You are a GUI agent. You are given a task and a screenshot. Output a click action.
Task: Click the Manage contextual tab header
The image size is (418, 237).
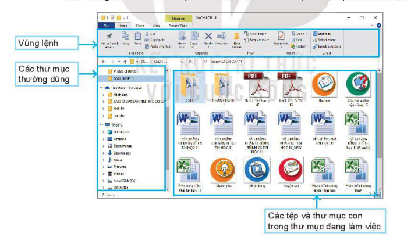pos(178,19)
